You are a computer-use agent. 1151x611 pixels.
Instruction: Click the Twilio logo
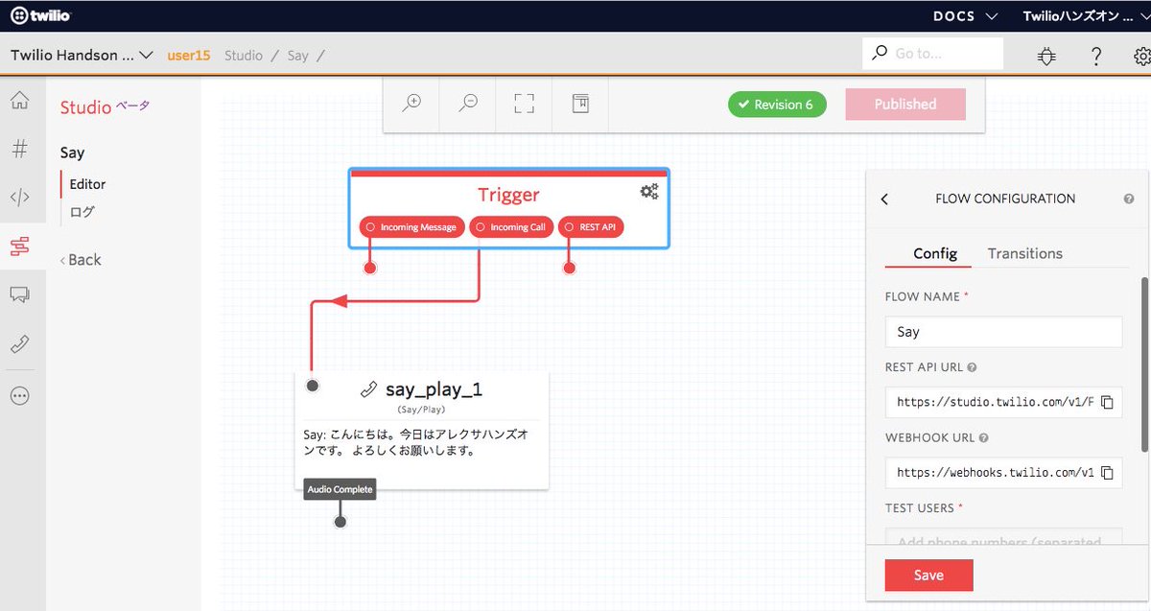[x=41, y=16]
